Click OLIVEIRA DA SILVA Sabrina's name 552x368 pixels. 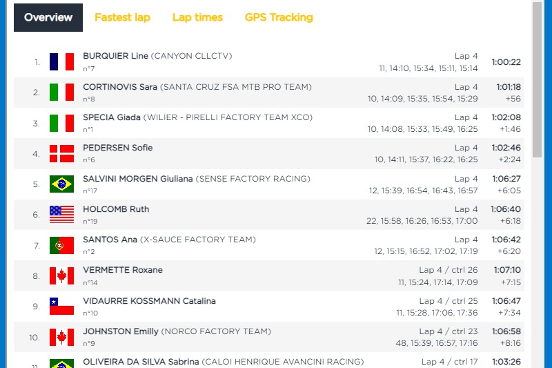(141, 362)
